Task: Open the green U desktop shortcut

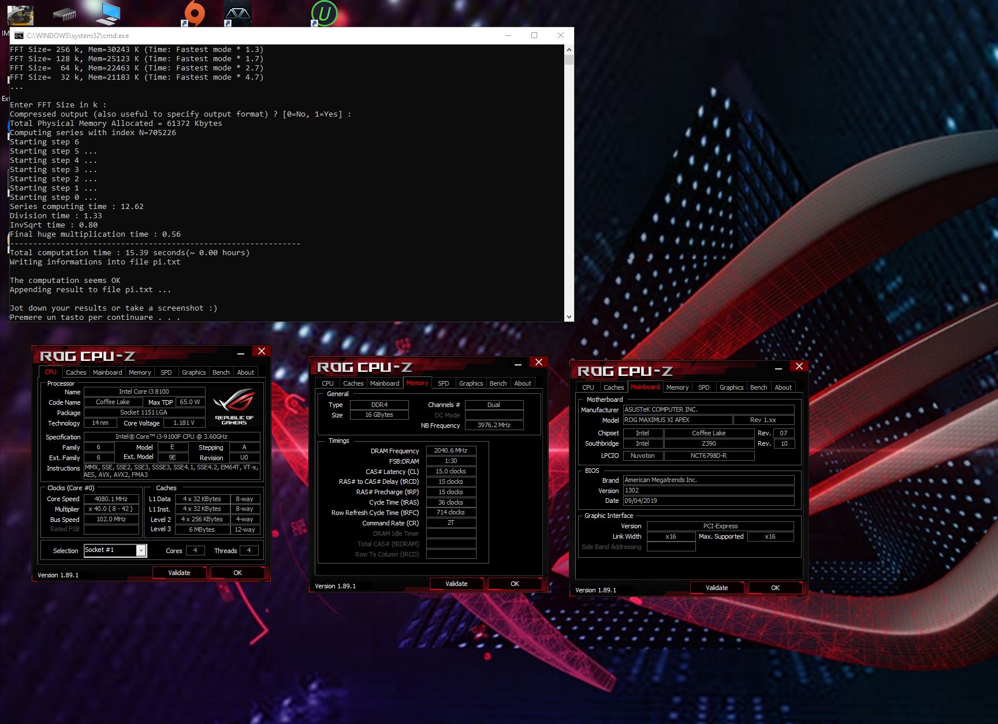Action: [324, 13]
